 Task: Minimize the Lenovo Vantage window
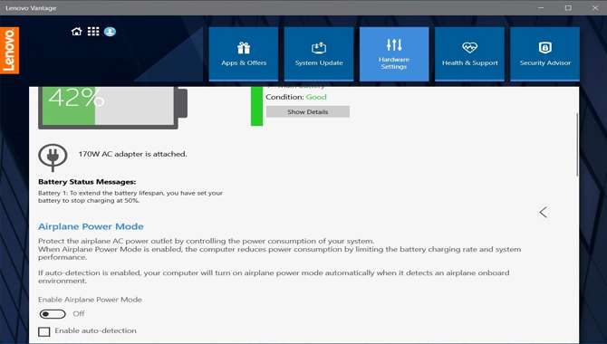pos(541,8)
